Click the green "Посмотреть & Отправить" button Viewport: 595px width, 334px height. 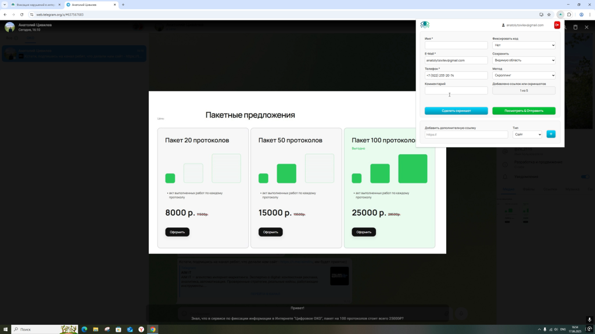pos(524,111)
